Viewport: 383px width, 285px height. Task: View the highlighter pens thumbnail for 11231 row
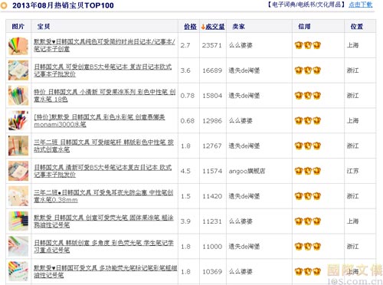click(x=18, y=221)
